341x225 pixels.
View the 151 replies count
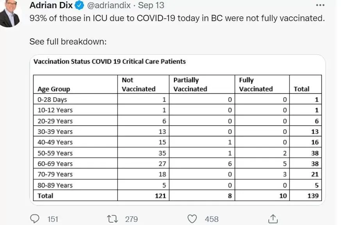53,219
